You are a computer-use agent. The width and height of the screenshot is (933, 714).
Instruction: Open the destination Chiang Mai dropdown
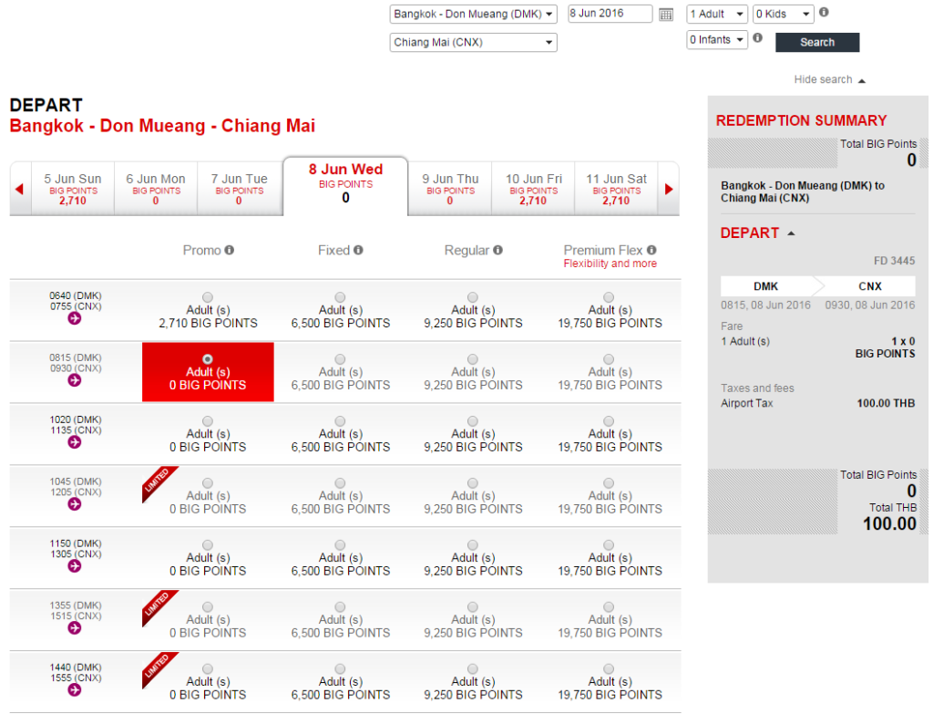[x=473, y=42]
